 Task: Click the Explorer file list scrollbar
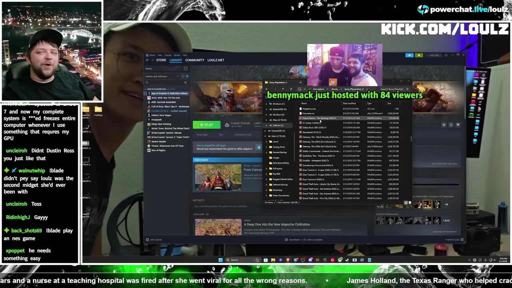click(412, 139)
